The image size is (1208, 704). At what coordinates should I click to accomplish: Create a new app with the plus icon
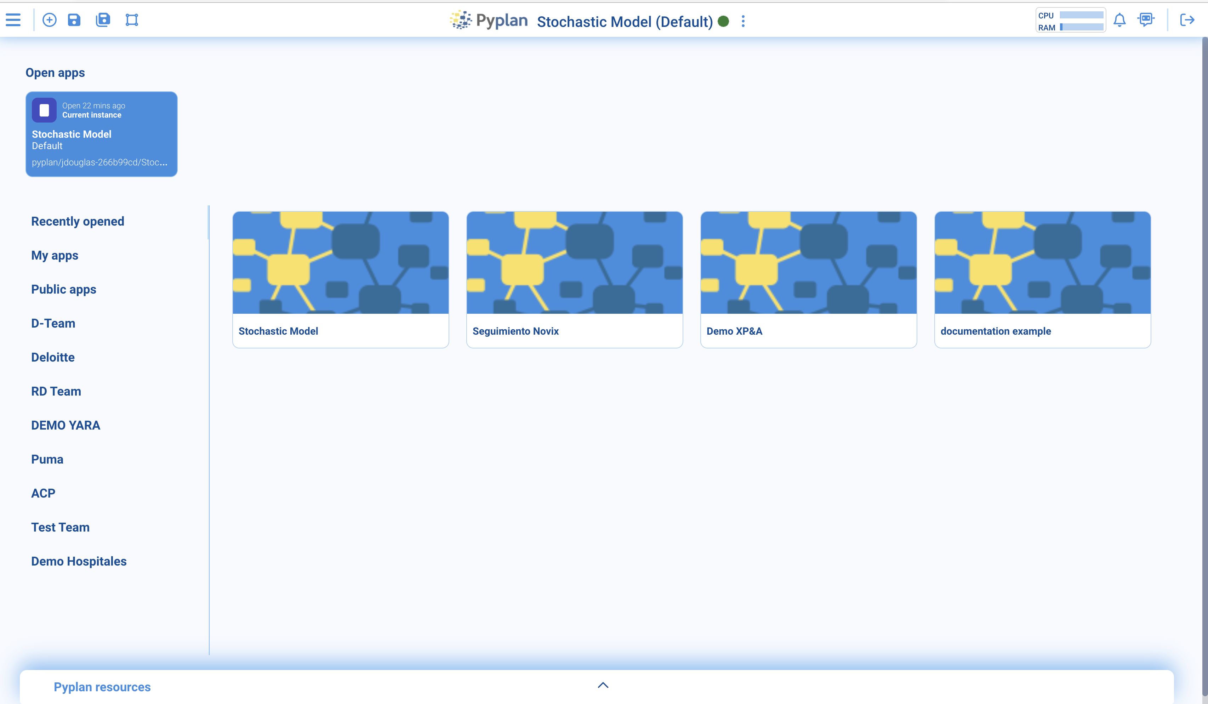49,20
